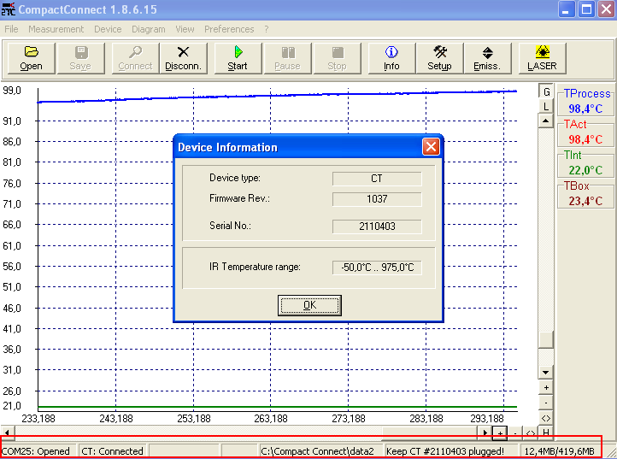The height and width of the screenshot is (459, 617).
Task: Click horizontal scrollbar right arrow
Action: (x=485, y=433)
